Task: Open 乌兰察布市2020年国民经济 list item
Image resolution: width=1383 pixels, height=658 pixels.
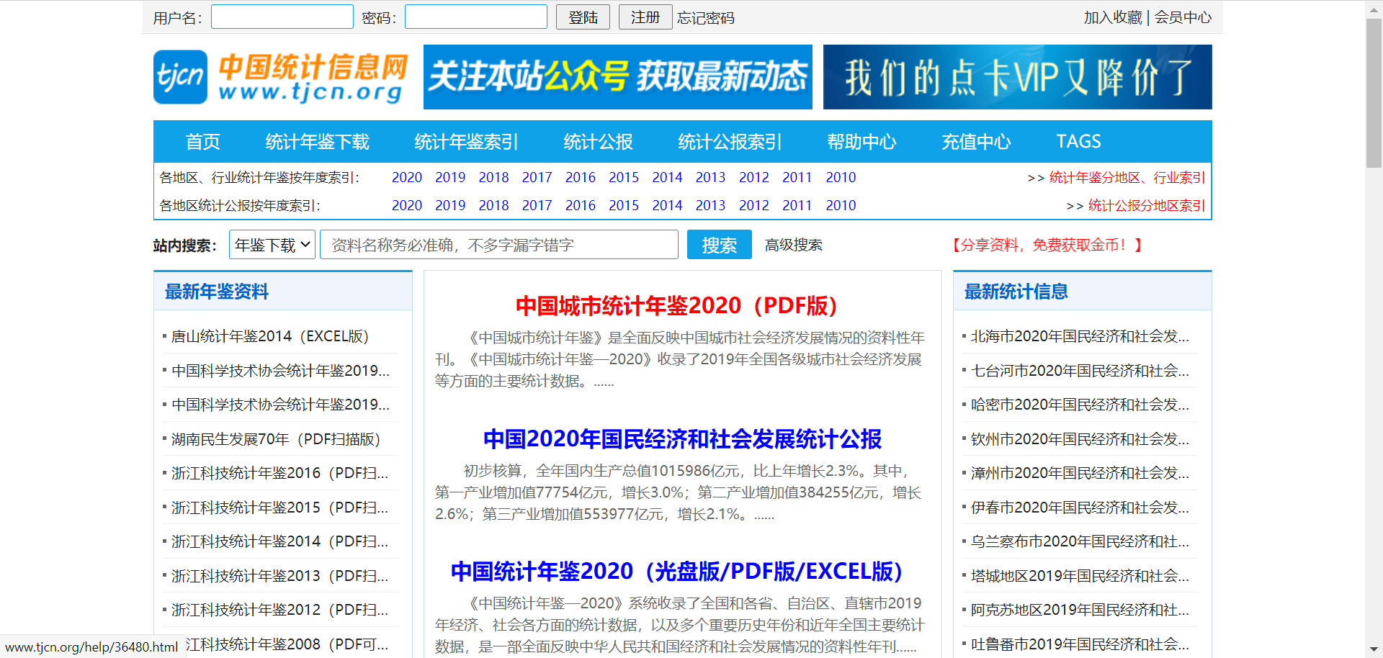Action: point(1080,541)
